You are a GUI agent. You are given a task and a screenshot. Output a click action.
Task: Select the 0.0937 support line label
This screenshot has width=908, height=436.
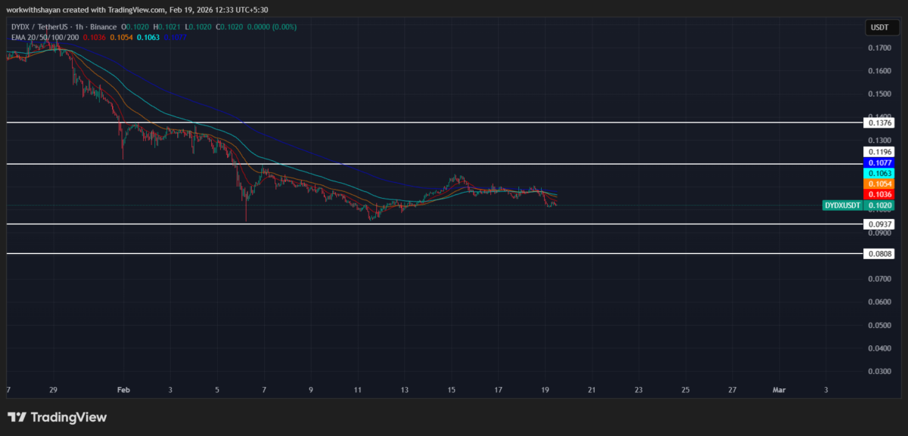pyautogui.click(x=879, y=224)
